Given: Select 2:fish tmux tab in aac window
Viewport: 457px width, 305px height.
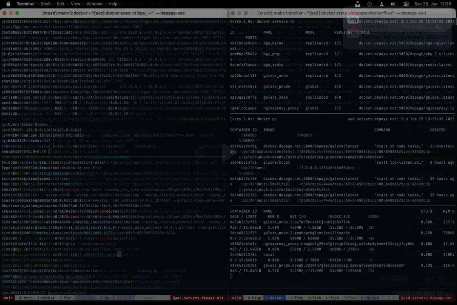Looking at the screenshot, I should point(66,298).
